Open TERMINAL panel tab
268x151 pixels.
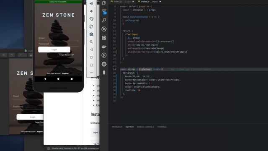point(162,127)
